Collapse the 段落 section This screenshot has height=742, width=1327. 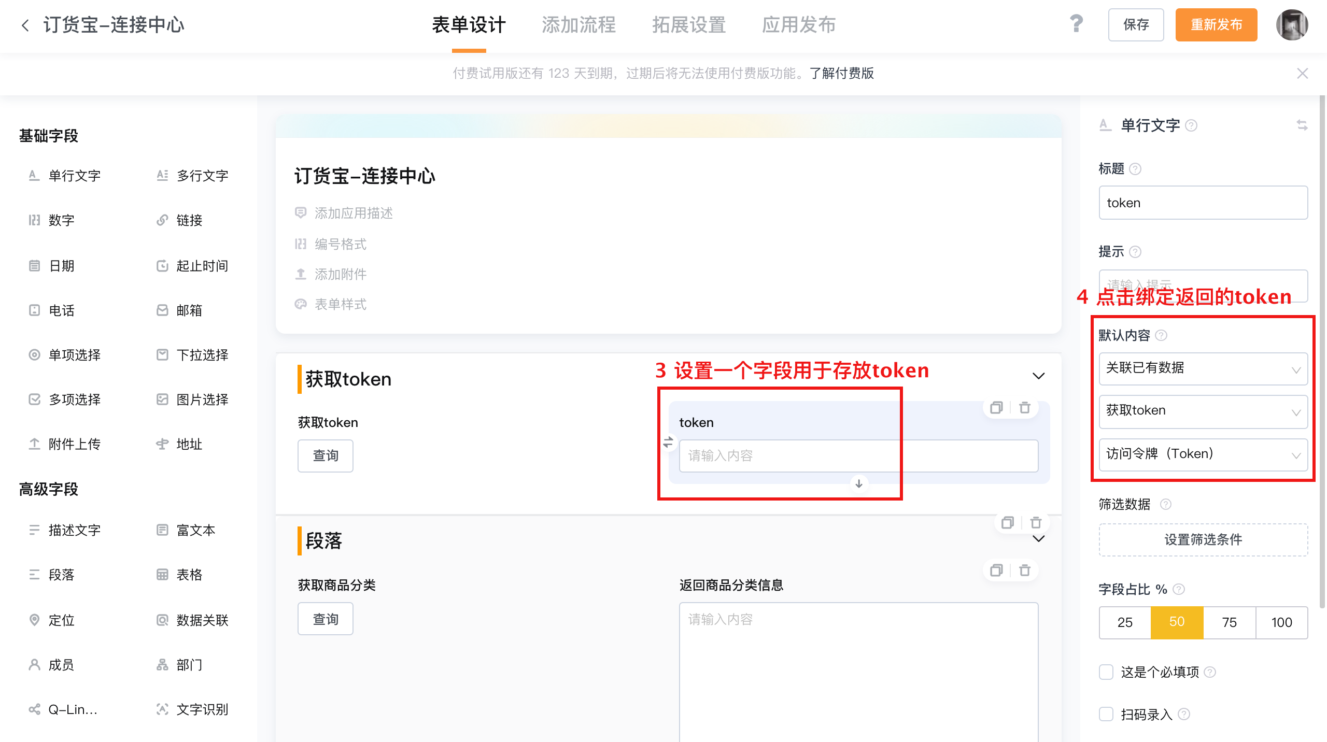pyautogui.click(x=1038, y=539)
